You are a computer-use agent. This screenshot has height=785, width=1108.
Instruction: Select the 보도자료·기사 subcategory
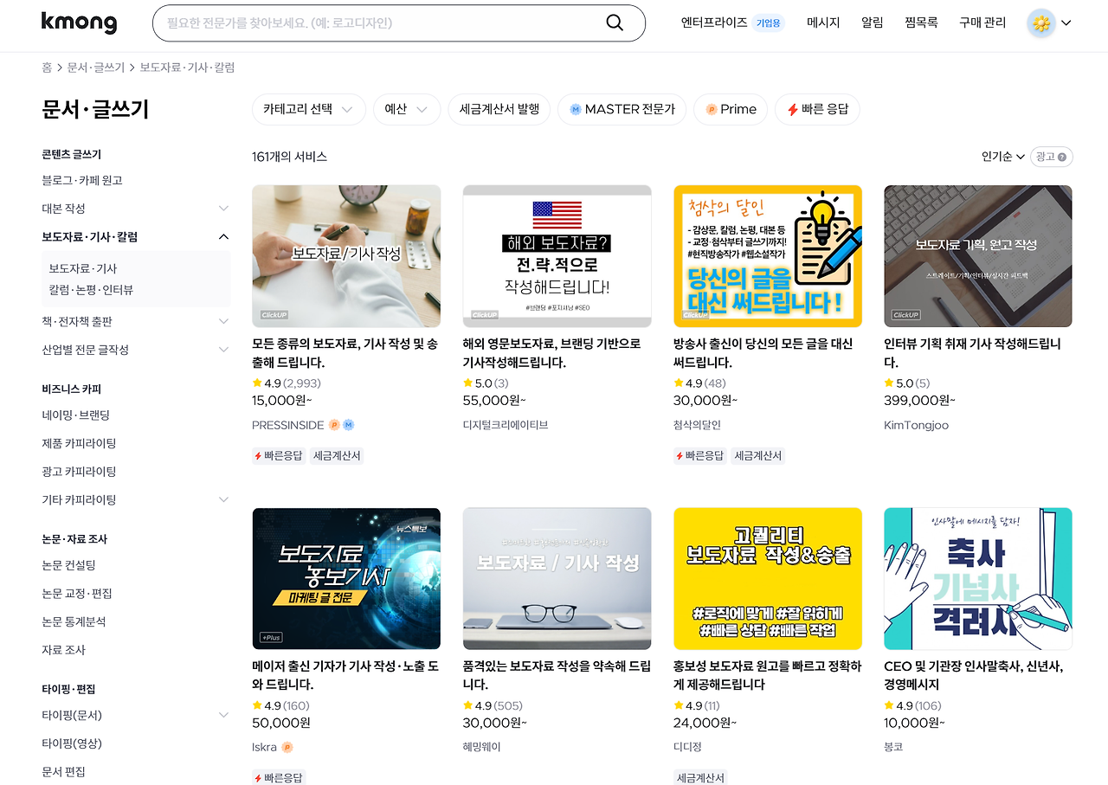[83, 268]
